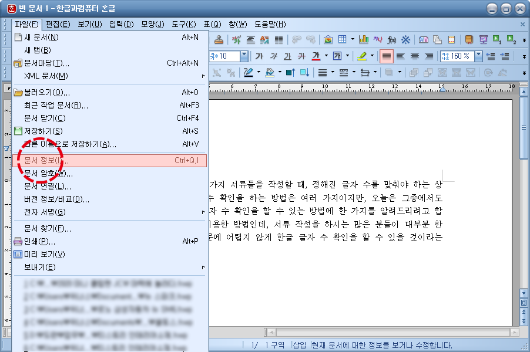Click the bring forward teal square icon
The height and width of the screenshot is (352, 530).
tap(290, 72)
